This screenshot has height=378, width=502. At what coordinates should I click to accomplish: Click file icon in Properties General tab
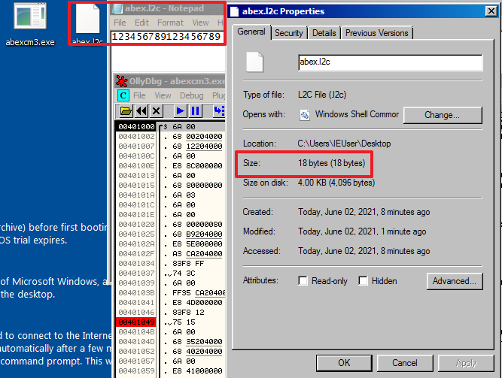[x=254, y=62]
